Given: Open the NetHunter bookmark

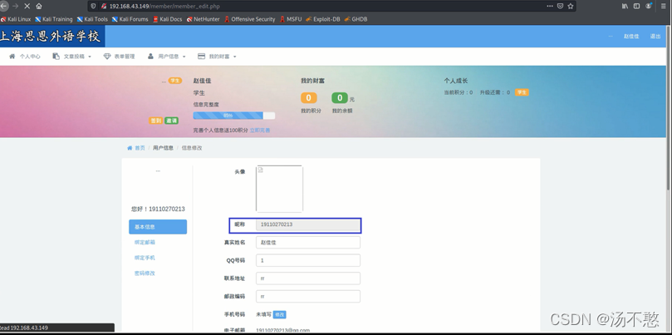Looking at the screenshot, I should tap(204, 19).
